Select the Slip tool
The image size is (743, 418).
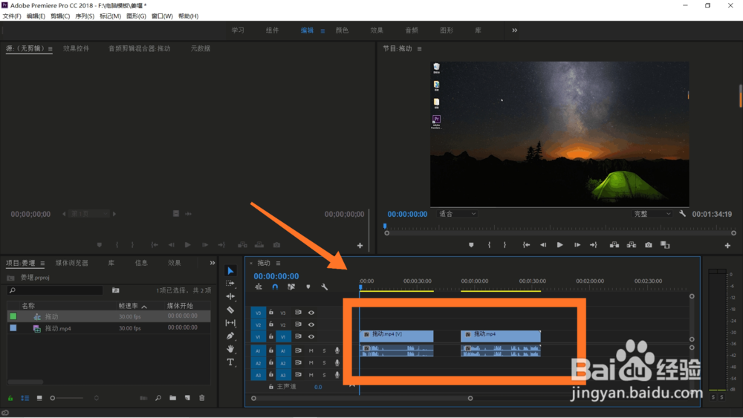[230, 323]
